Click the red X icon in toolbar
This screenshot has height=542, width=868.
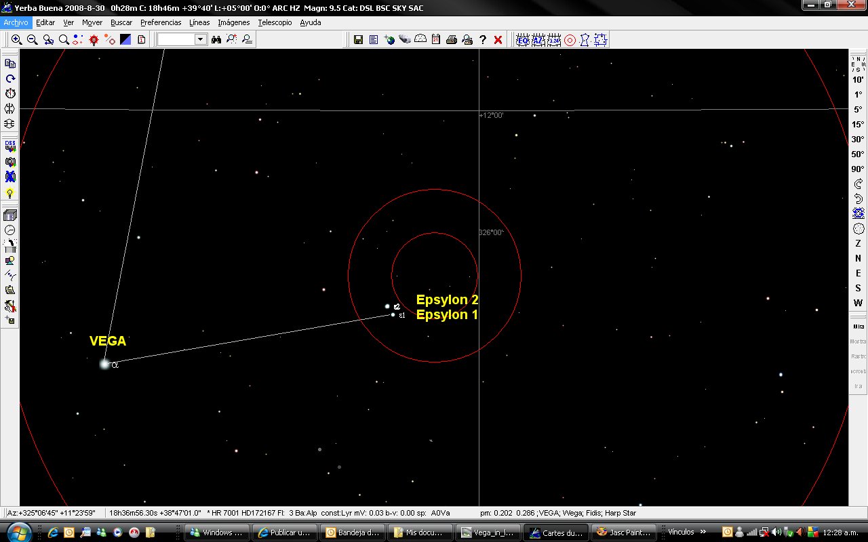pyautogui.click(x=498, y=40)
